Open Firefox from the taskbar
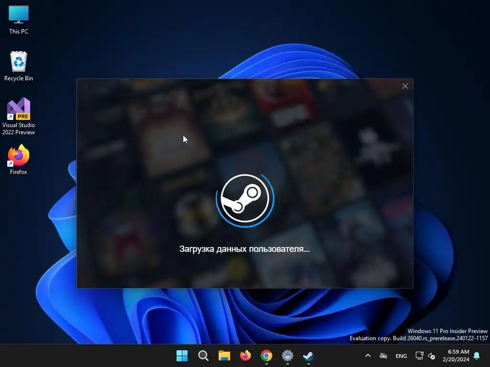This screenshot has width=490, height=367. pyautogui.click(x=245, y=356)
